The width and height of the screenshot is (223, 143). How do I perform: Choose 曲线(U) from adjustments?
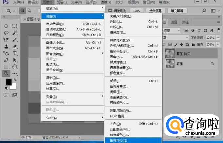pos(133,27)
